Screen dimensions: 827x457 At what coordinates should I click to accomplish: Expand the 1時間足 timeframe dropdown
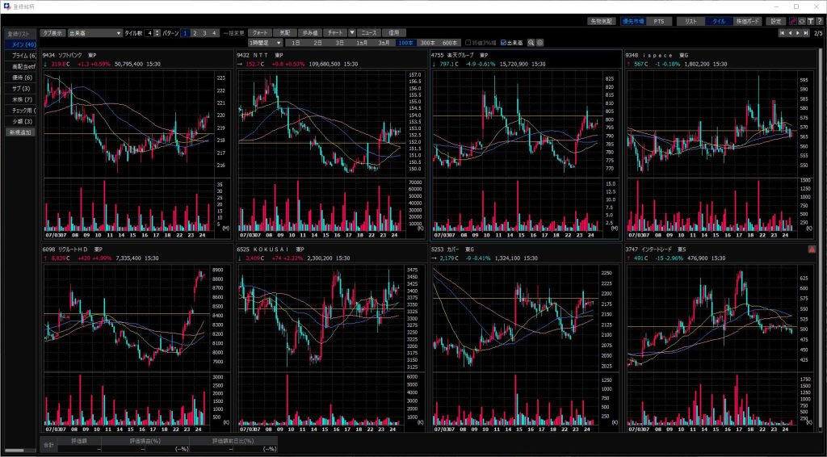click(279, 42)
